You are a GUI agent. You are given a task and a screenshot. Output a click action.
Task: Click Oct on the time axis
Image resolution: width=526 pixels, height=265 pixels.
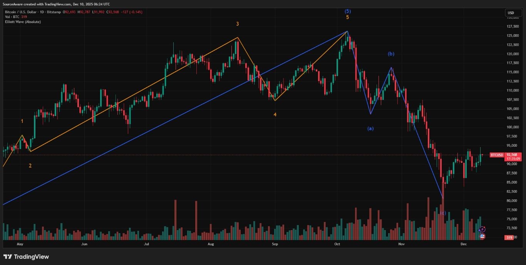337,244
